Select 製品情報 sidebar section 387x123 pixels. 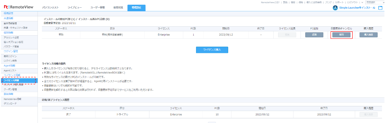(9, 94)
